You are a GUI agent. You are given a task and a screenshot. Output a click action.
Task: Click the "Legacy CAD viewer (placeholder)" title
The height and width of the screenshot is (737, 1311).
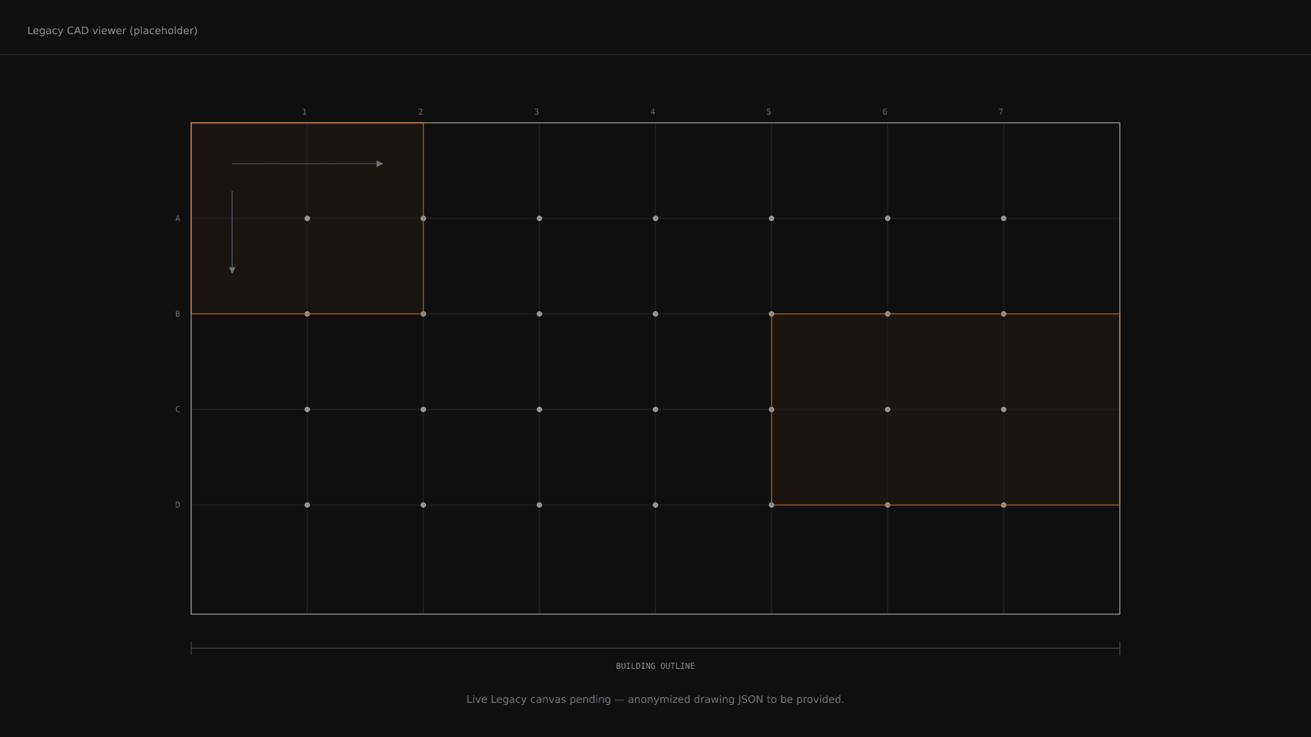click(x=112, y=31)
